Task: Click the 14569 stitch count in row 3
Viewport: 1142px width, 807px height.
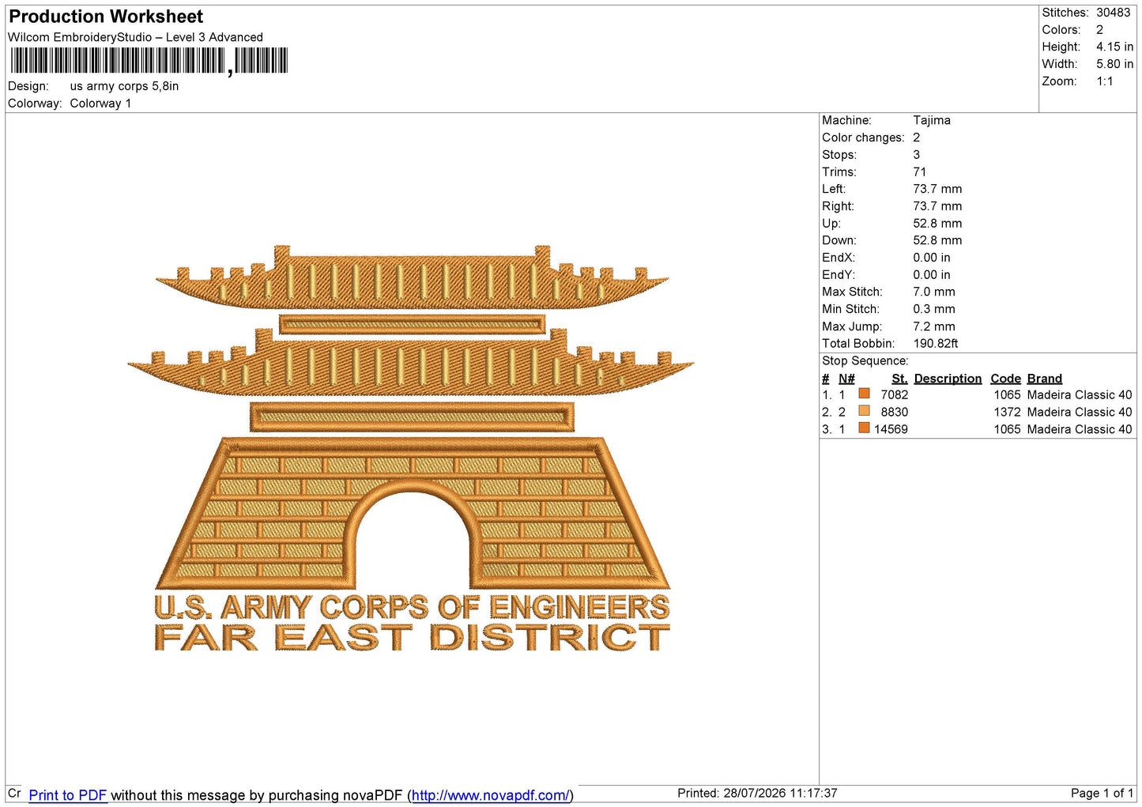Action: (x=891, y=429)
